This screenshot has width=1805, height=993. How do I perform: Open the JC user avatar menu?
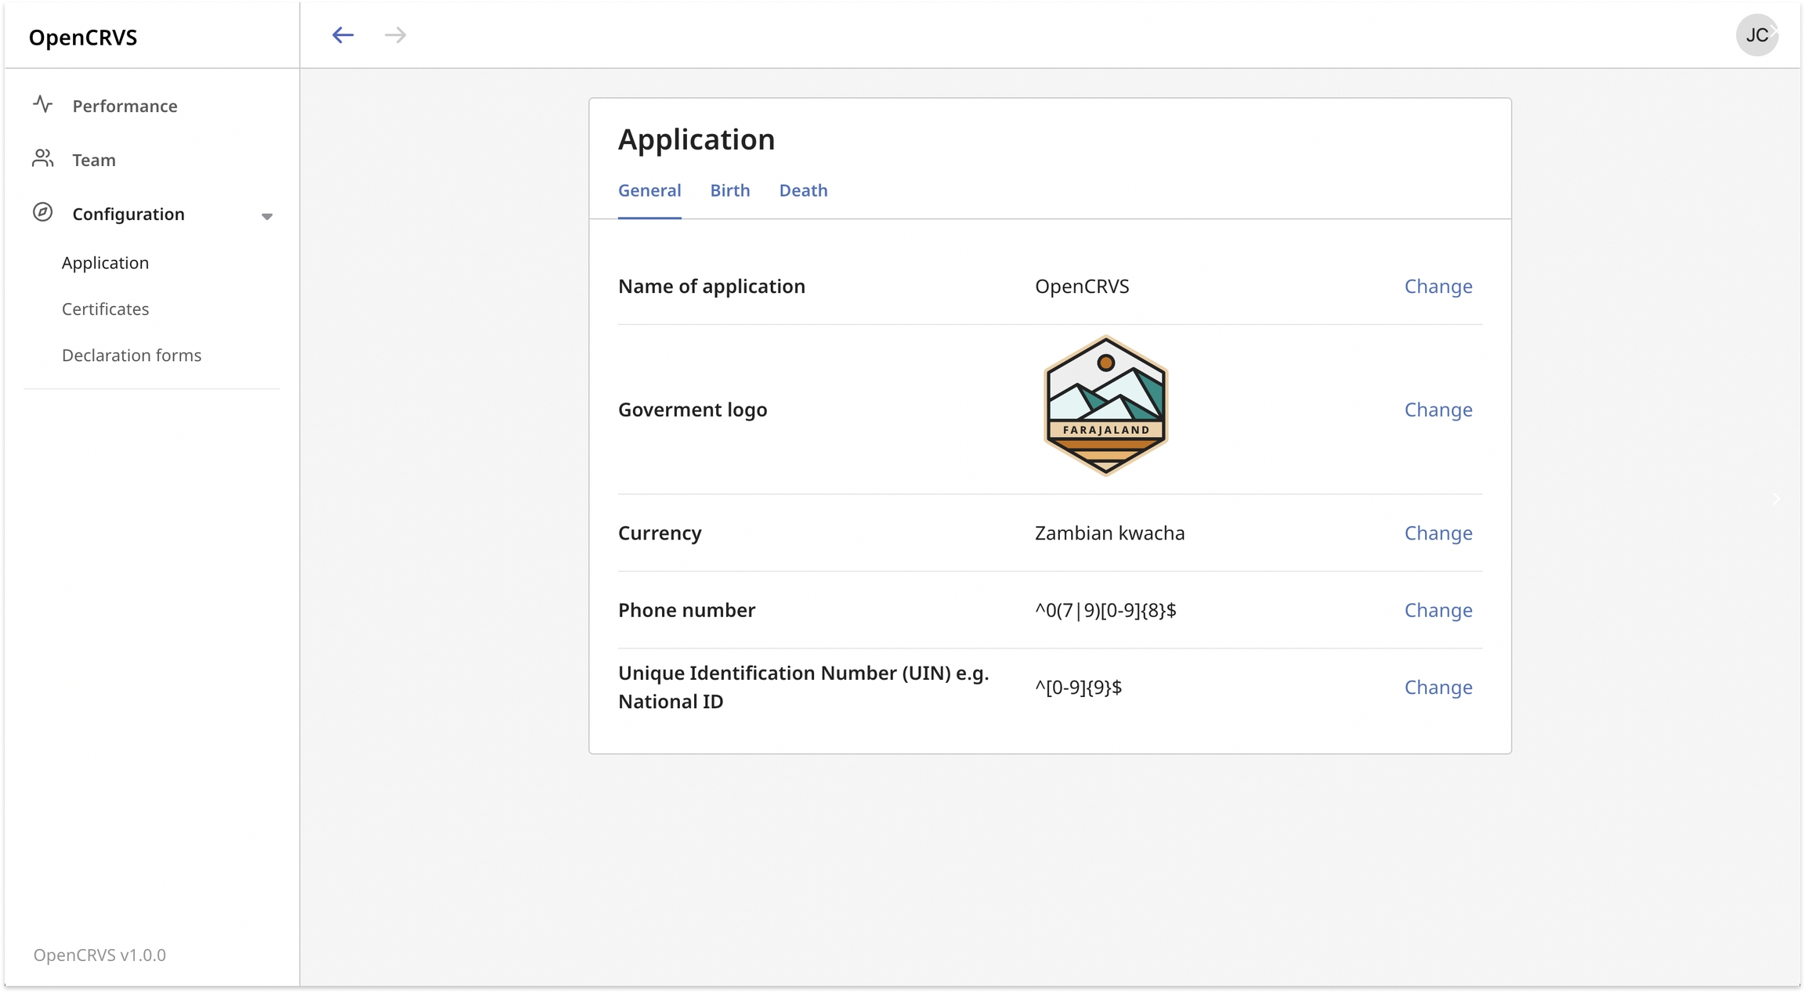pos(1756,35)
